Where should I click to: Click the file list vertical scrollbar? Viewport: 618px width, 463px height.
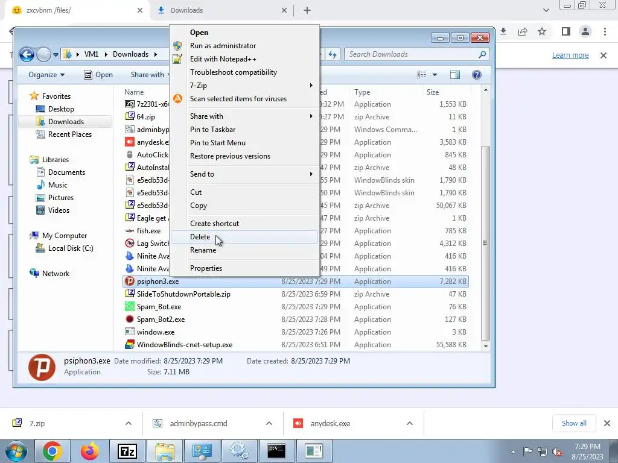(x=486, y=242)
